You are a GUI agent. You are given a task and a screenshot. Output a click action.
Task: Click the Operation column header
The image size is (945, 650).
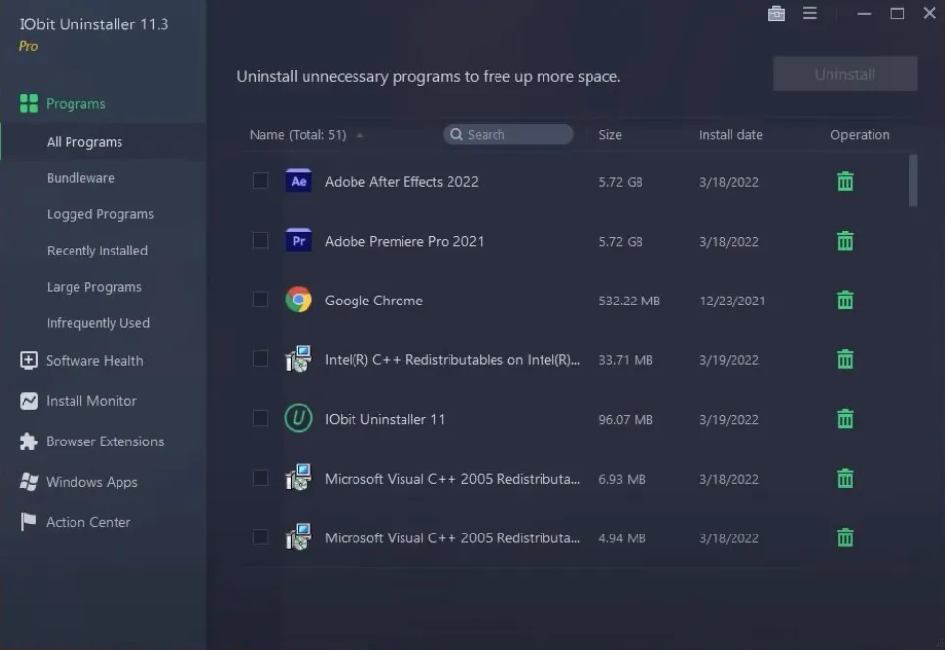click(860, 135)
